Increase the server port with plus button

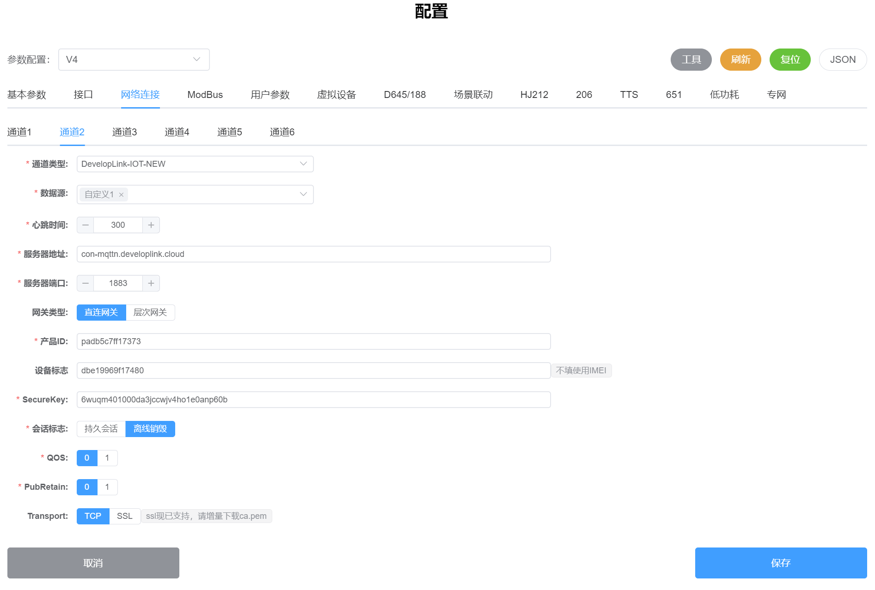point(151,283)
